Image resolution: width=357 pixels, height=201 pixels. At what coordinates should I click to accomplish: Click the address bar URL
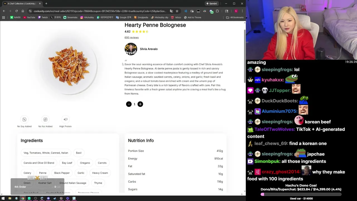pyautogui.click(x=100, y=11)
